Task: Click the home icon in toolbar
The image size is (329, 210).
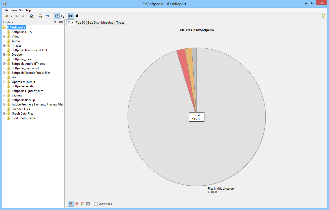Action: pyautogui.click(x=32, y=16)
